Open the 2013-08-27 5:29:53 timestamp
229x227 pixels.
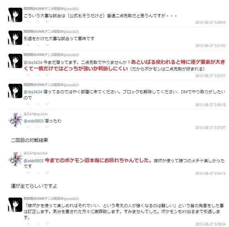pyautogui.click(x=210, y=23)
